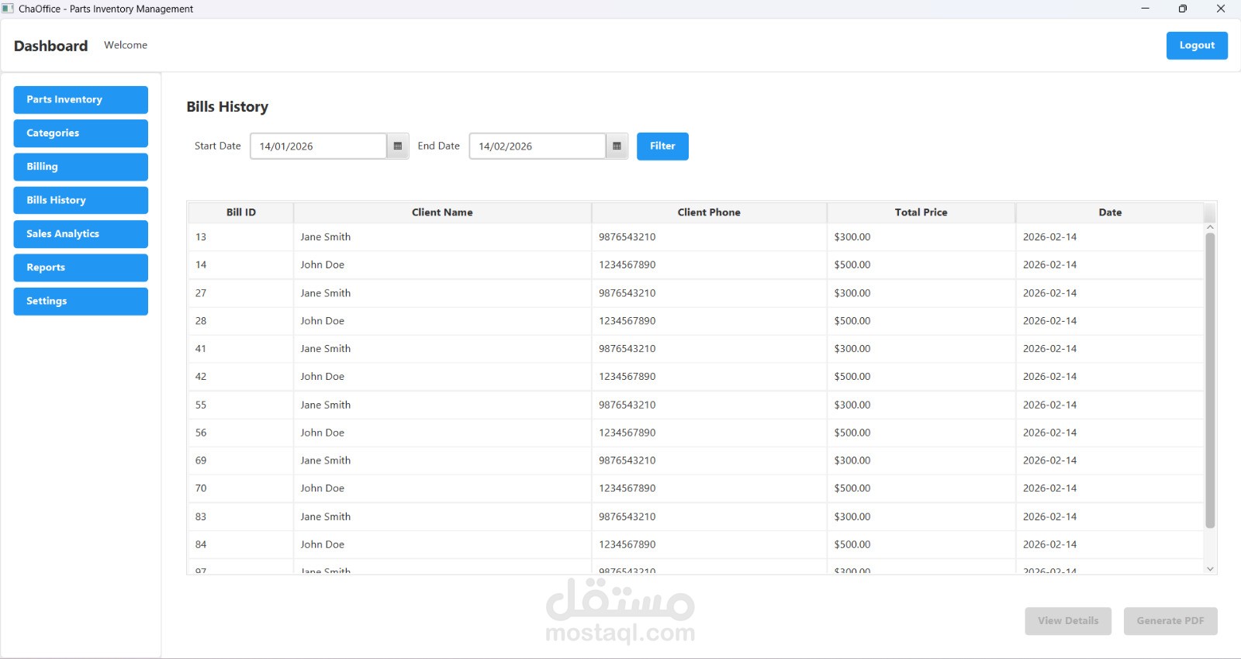Open the Start Date calendar picker
1241x659 pixels.
point(398,146)
